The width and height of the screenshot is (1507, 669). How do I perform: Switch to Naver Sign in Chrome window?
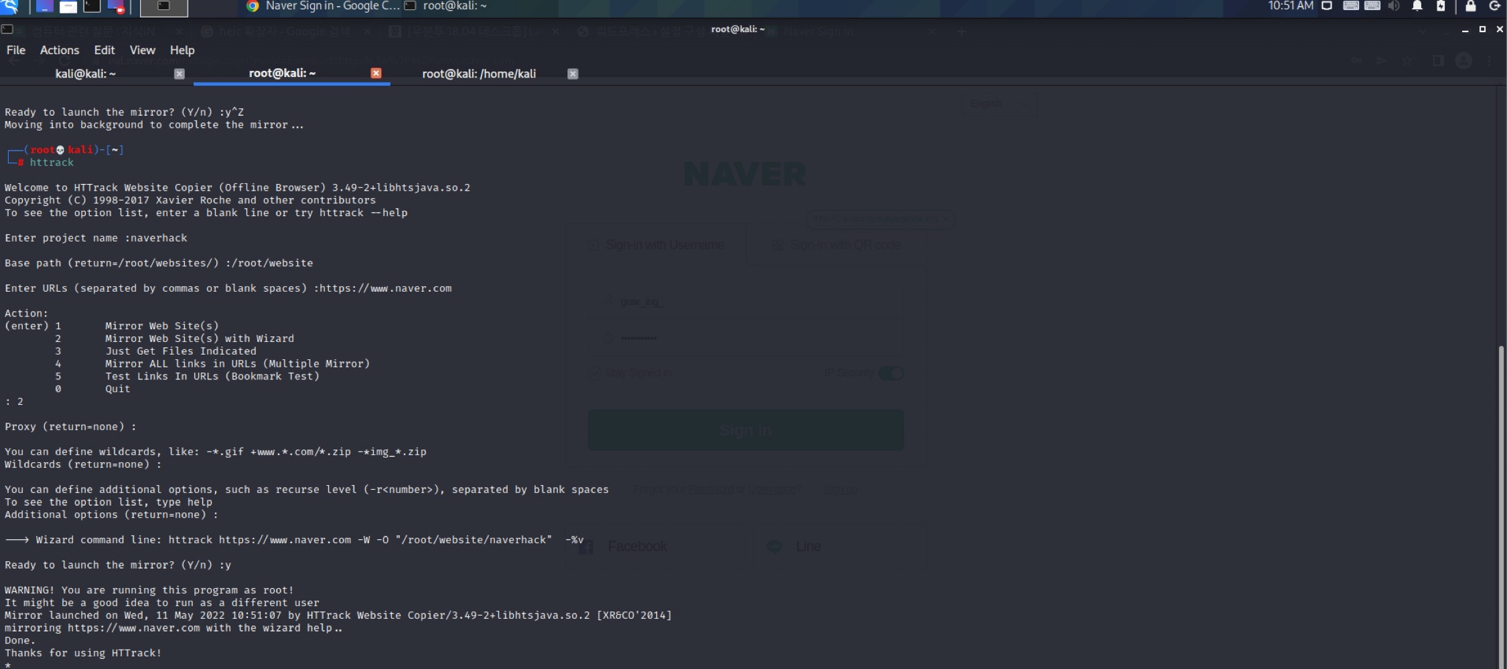tap(323, 6)
